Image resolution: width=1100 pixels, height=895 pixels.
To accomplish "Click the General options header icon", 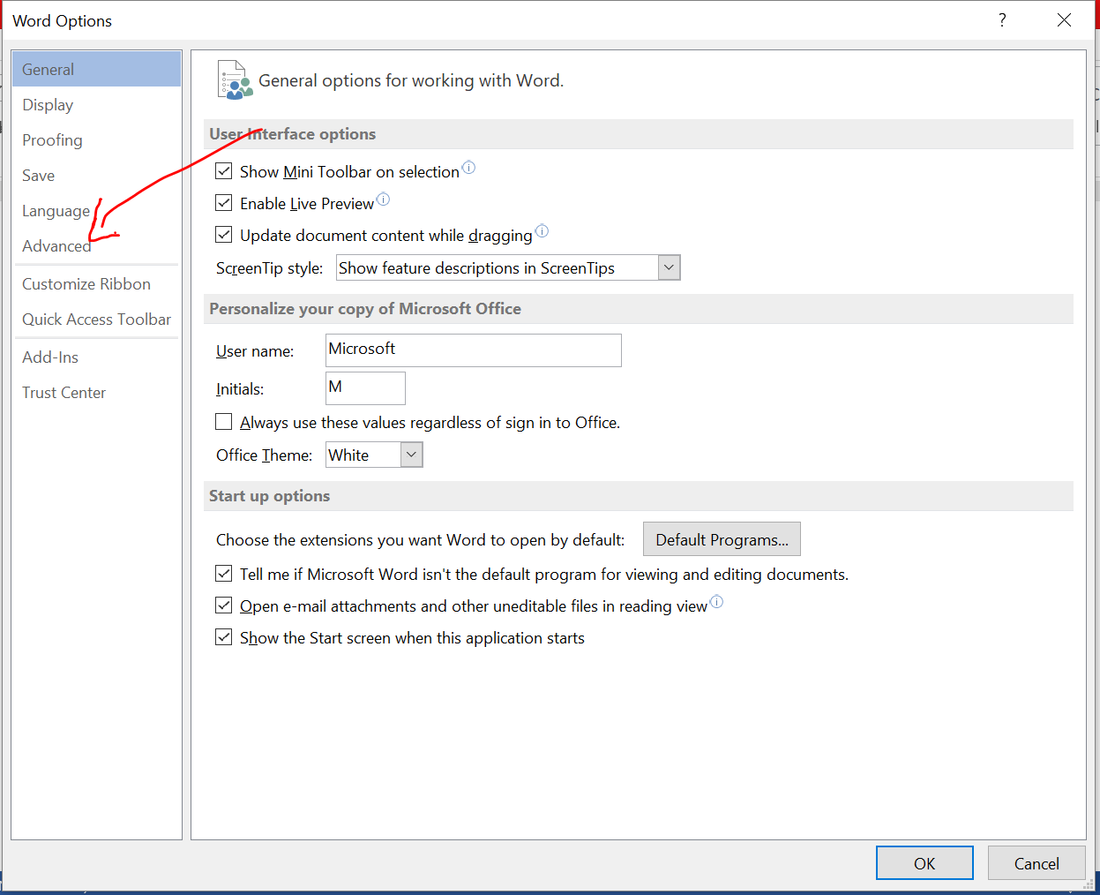I will point(235,79).
